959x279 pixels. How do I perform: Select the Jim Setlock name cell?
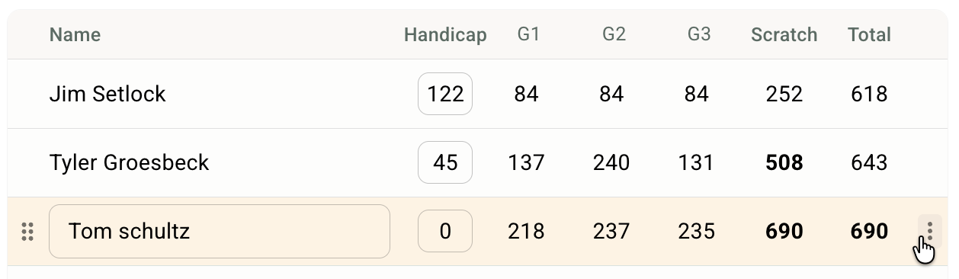click(x=107, y=94)
